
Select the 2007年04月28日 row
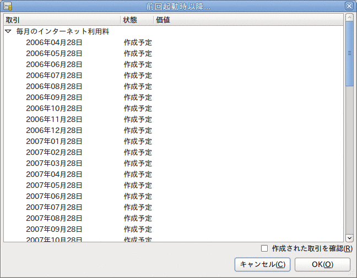174,174
